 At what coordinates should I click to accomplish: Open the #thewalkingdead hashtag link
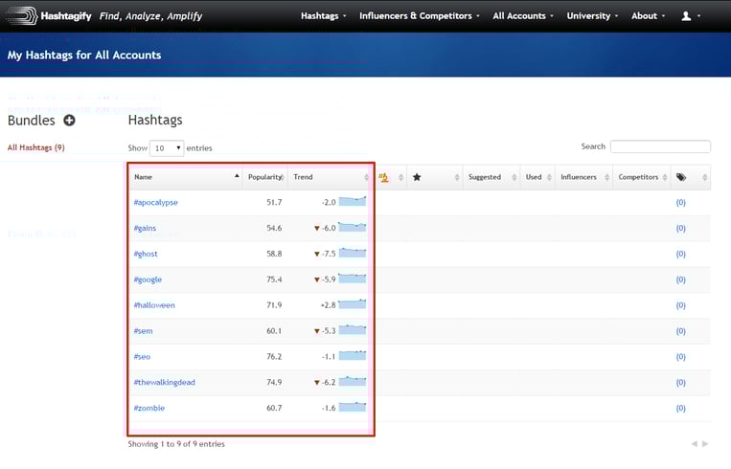coord(164,382)
